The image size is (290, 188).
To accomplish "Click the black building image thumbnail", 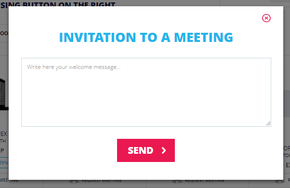I will (x=4, y=94).
